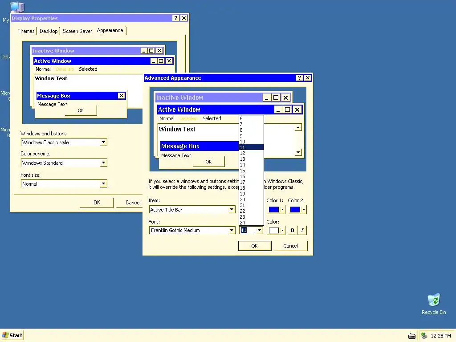Switch to the Themes tab

[x=26, y=31]
